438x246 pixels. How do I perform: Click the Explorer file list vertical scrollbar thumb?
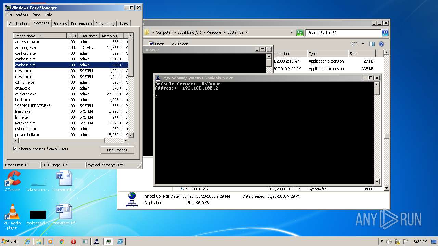386,136
